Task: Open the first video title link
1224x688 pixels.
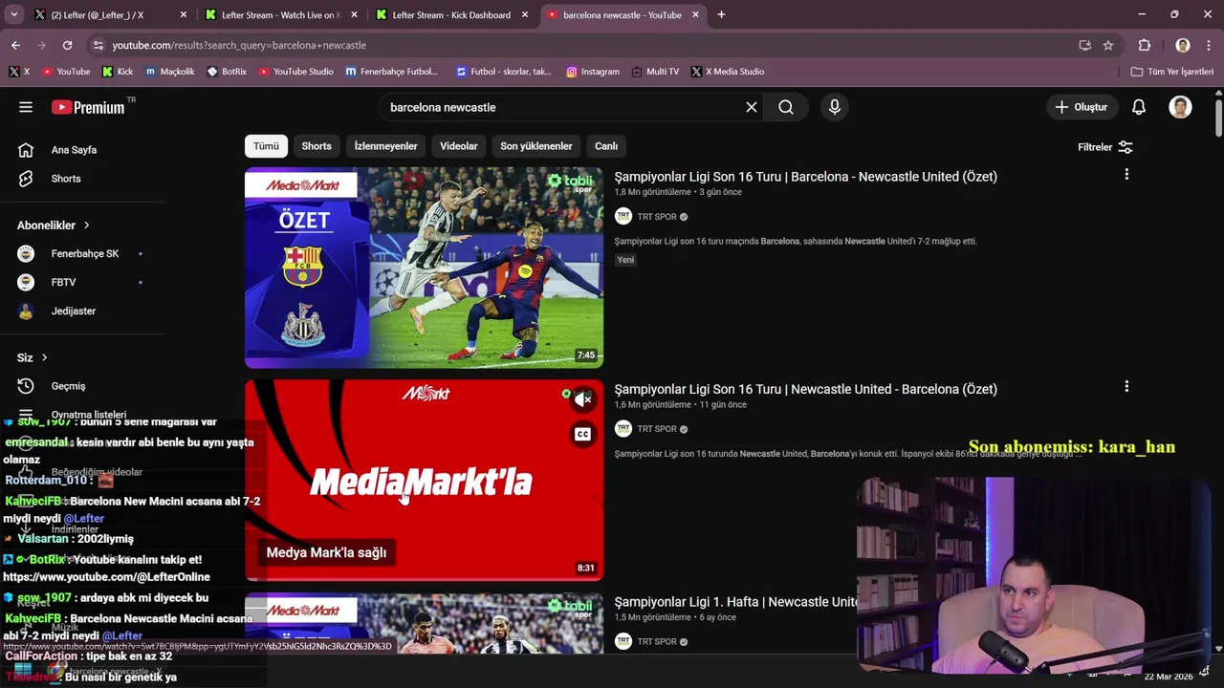Action: (805, 177)
